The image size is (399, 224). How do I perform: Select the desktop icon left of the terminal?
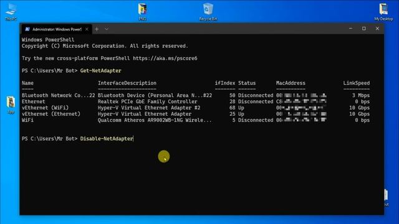point(11,105)
